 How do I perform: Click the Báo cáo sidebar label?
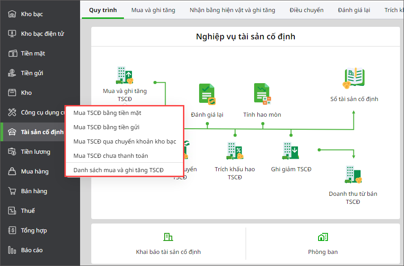coord(32,250)
